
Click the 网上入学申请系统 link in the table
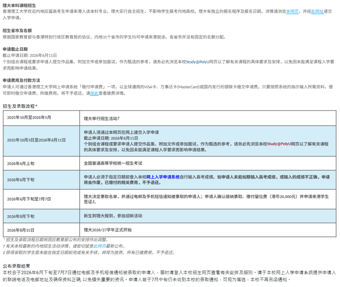point(163,177)
